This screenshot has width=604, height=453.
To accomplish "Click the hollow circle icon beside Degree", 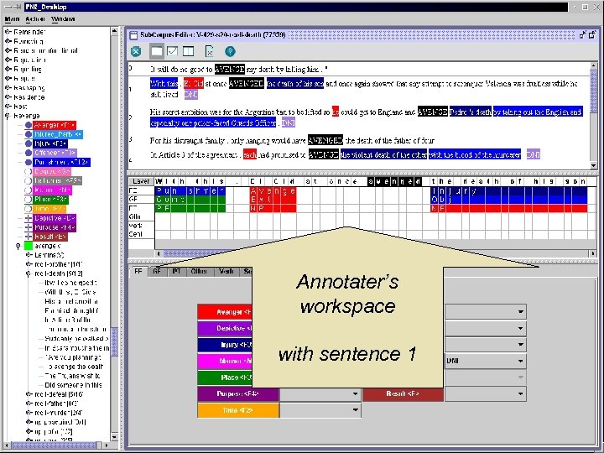I will coord(29,171).
